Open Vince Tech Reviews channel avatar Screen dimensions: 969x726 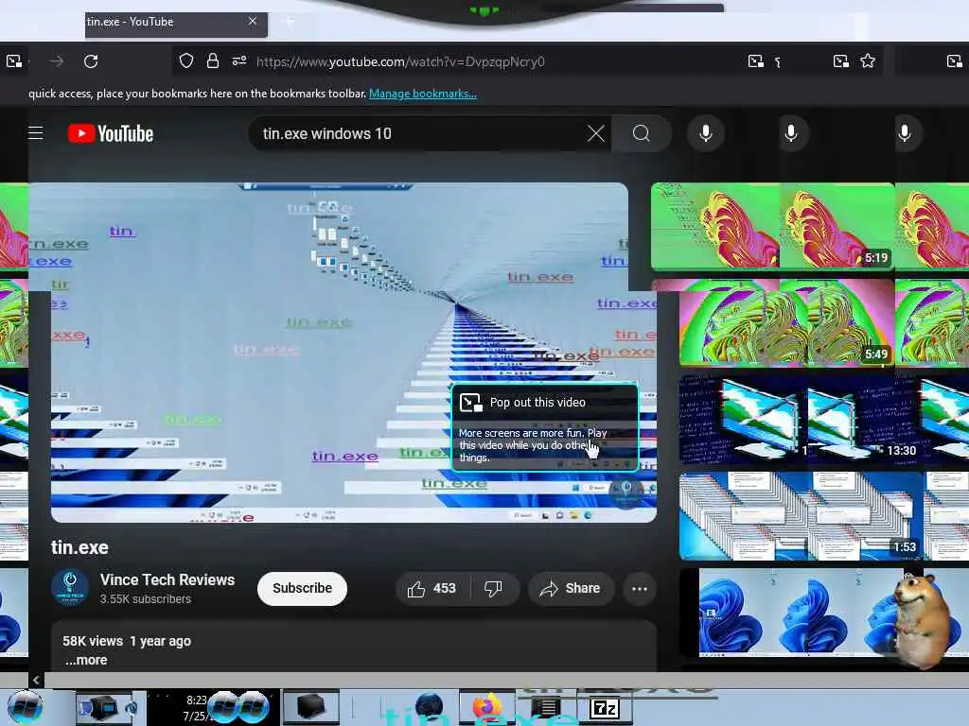pos(70,586)
